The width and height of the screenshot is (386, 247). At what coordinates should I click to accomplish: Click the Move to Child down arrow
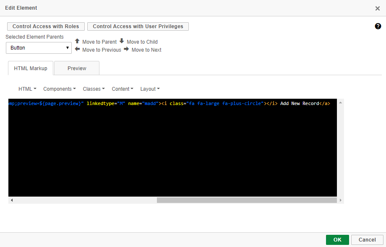tap(122, 41)
